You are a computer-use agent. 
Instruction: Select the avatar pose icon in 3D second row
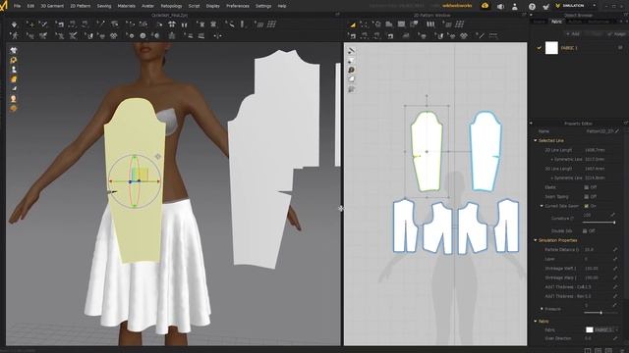15,36
